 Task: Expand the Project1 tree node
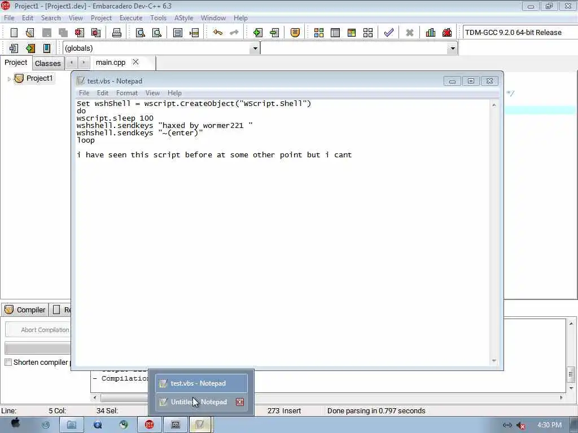(x=9, y=79)
